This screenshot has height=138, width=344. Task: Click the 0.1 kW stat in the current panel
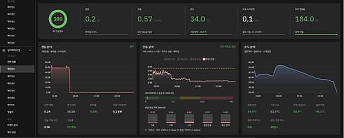(117, 112)
